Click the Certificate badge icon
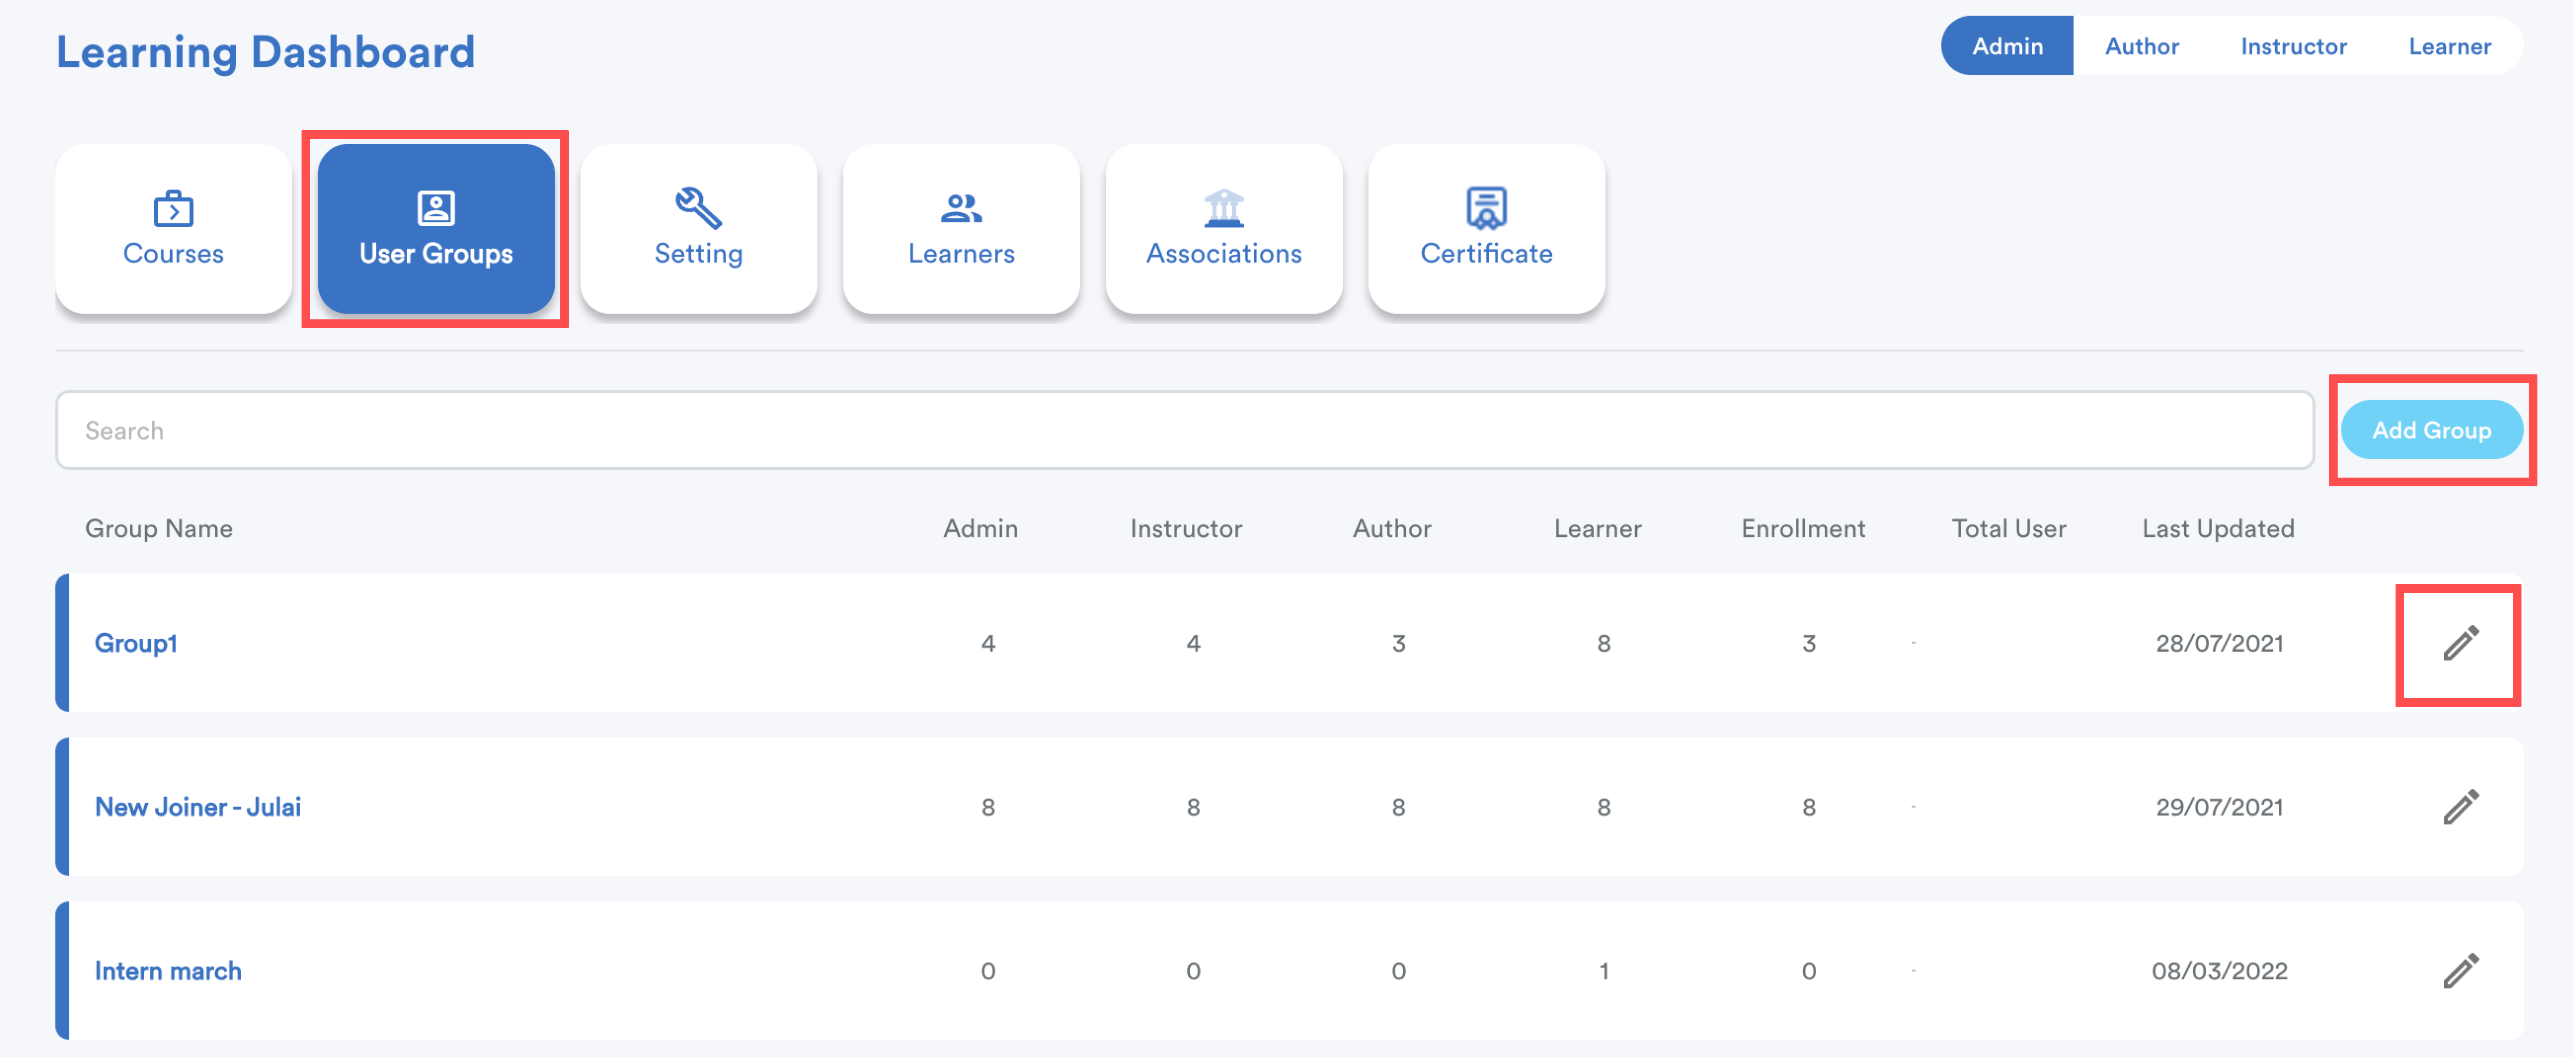 coord(1486,208)
